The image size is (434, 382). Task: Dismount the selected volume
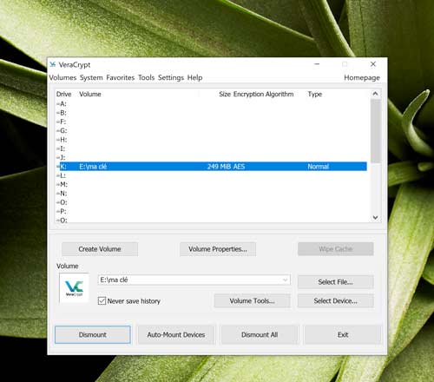point(93,335)
